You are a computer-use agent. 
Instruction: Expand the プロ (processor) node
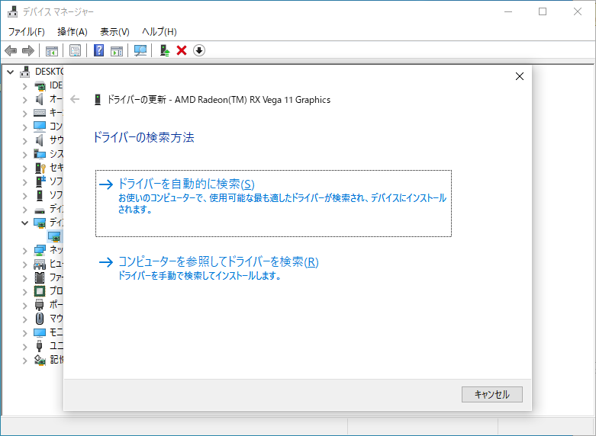25,292
